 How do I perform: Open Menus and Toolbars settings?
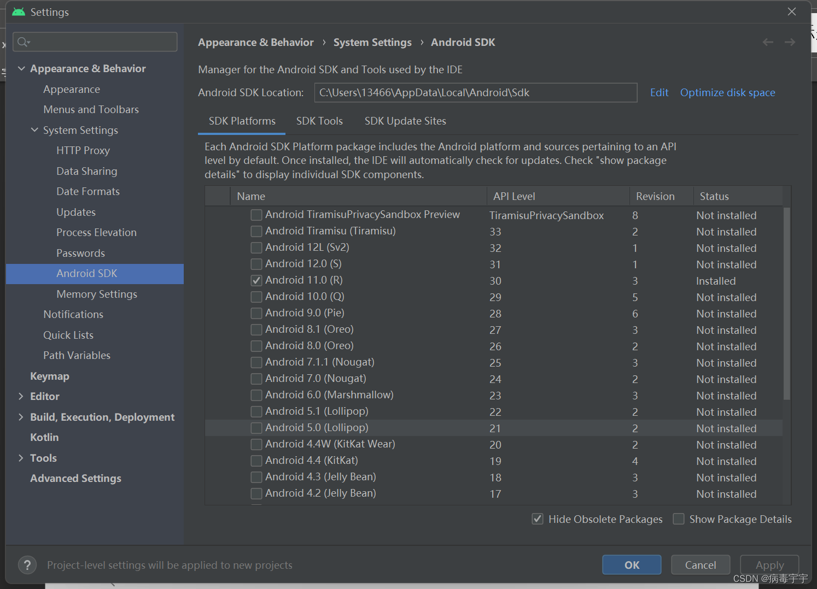(91, 109)
